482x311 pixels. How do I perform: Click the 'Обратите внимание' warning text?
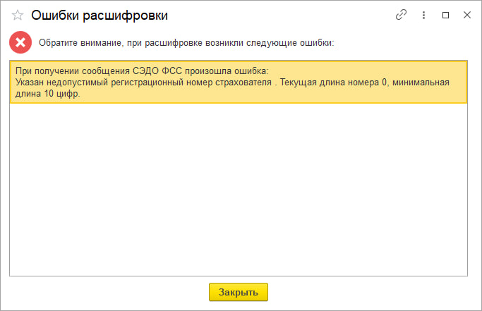click(x=80, y=43)
